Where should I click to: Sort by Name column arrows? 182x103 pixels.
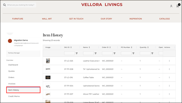[x=89, y=47]
